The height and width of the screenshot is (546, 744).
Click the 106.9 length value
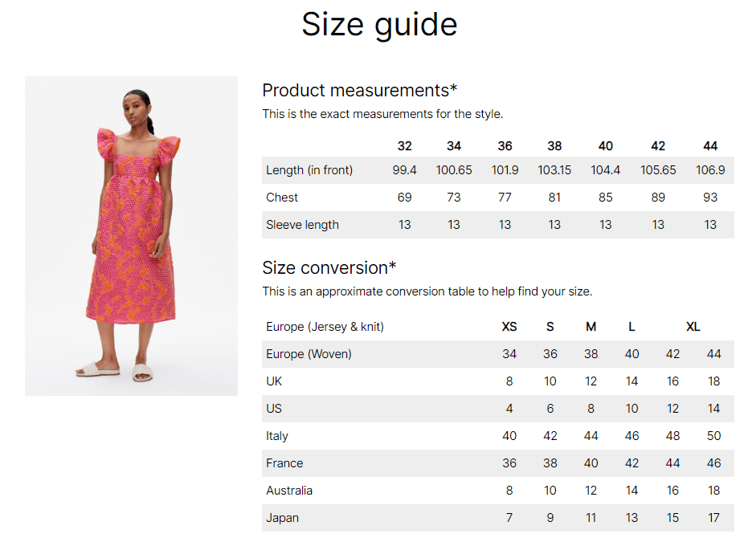click(x=709, y=170)
